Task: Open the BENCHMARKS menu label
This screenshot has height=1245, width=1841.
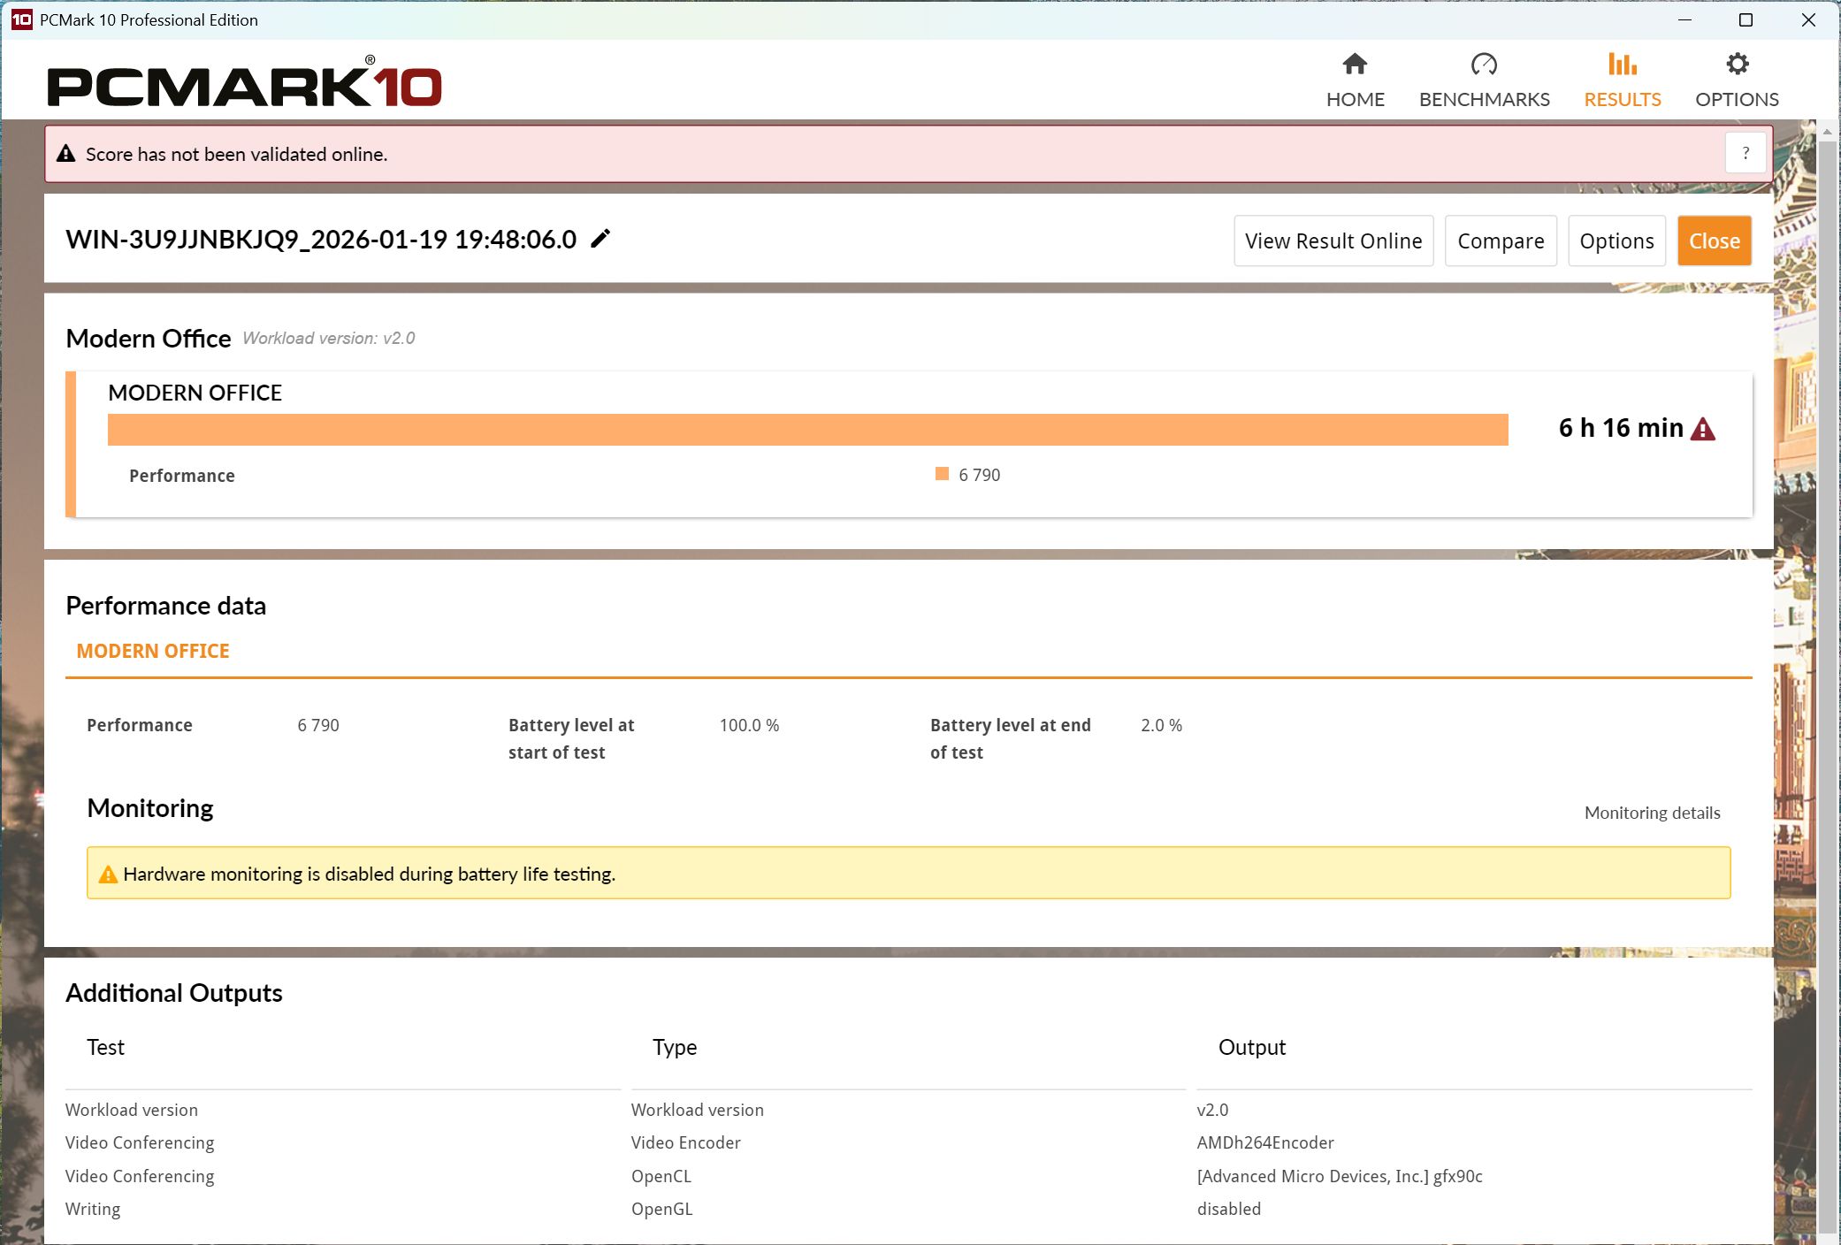Action: tap(1484, 99)
